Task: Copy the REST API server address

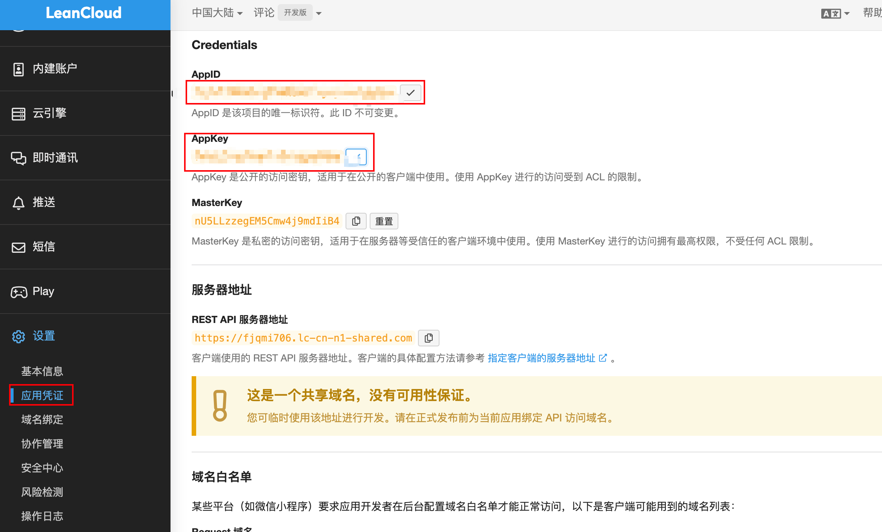Action: pos(429,338)
